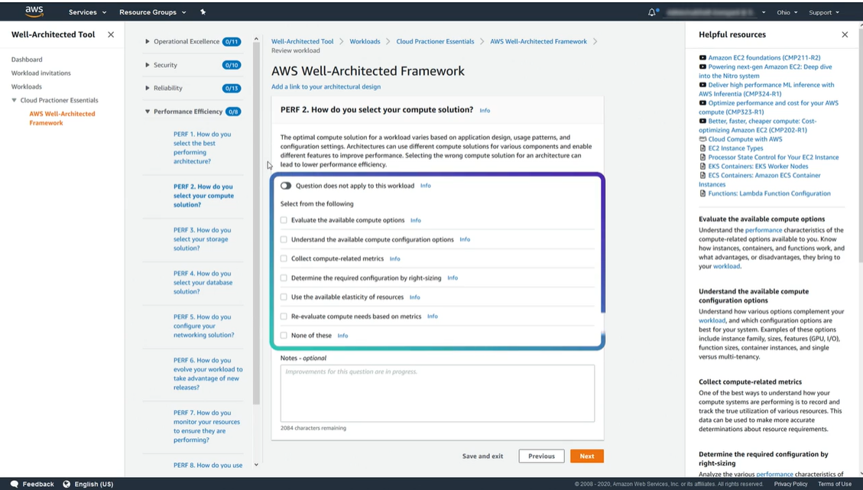The image size is (863, 490).
Task: Click document icon beside EKS Containers: EKS Worker Nodes
Action: coord(702,167)
